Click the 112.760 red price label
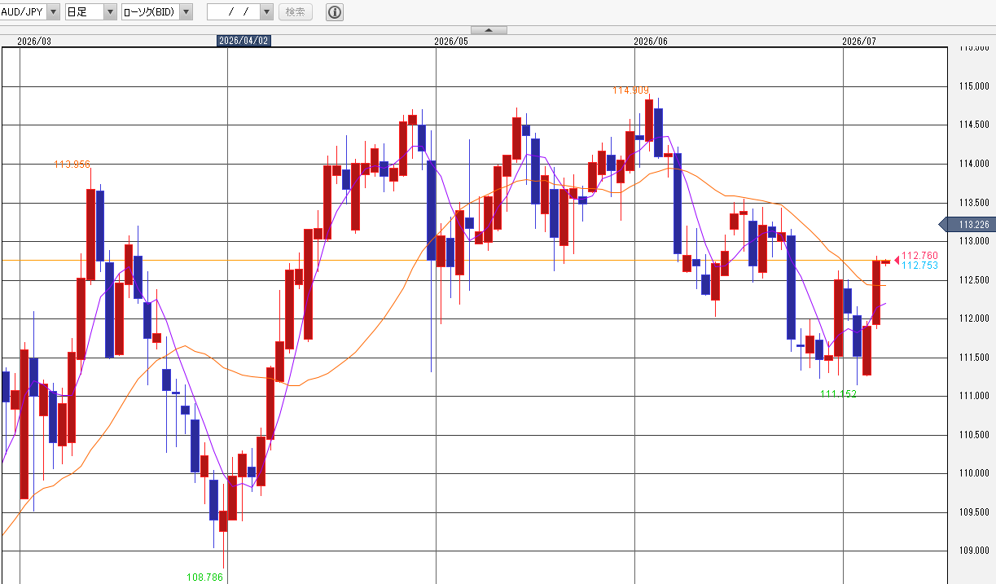 click(919, 256)
